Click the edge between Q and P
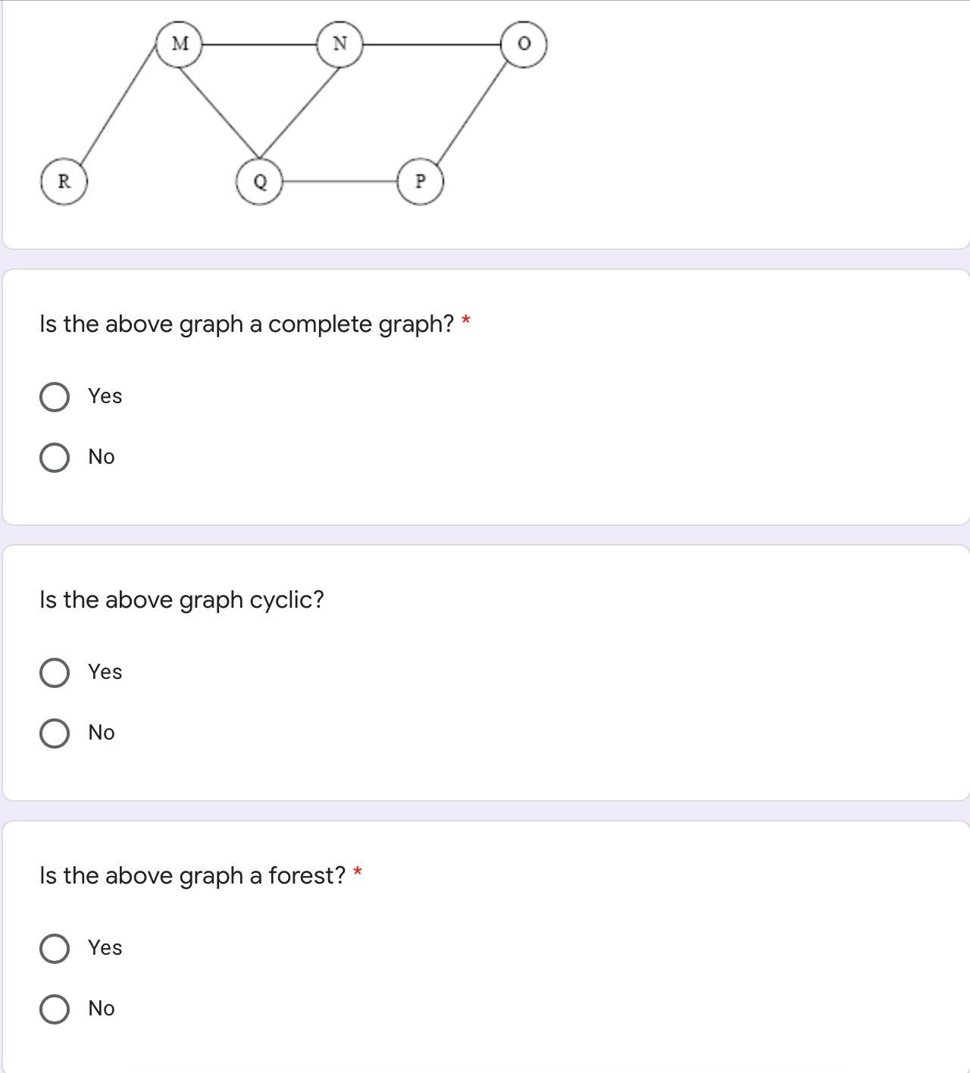 tap(341, 181)
